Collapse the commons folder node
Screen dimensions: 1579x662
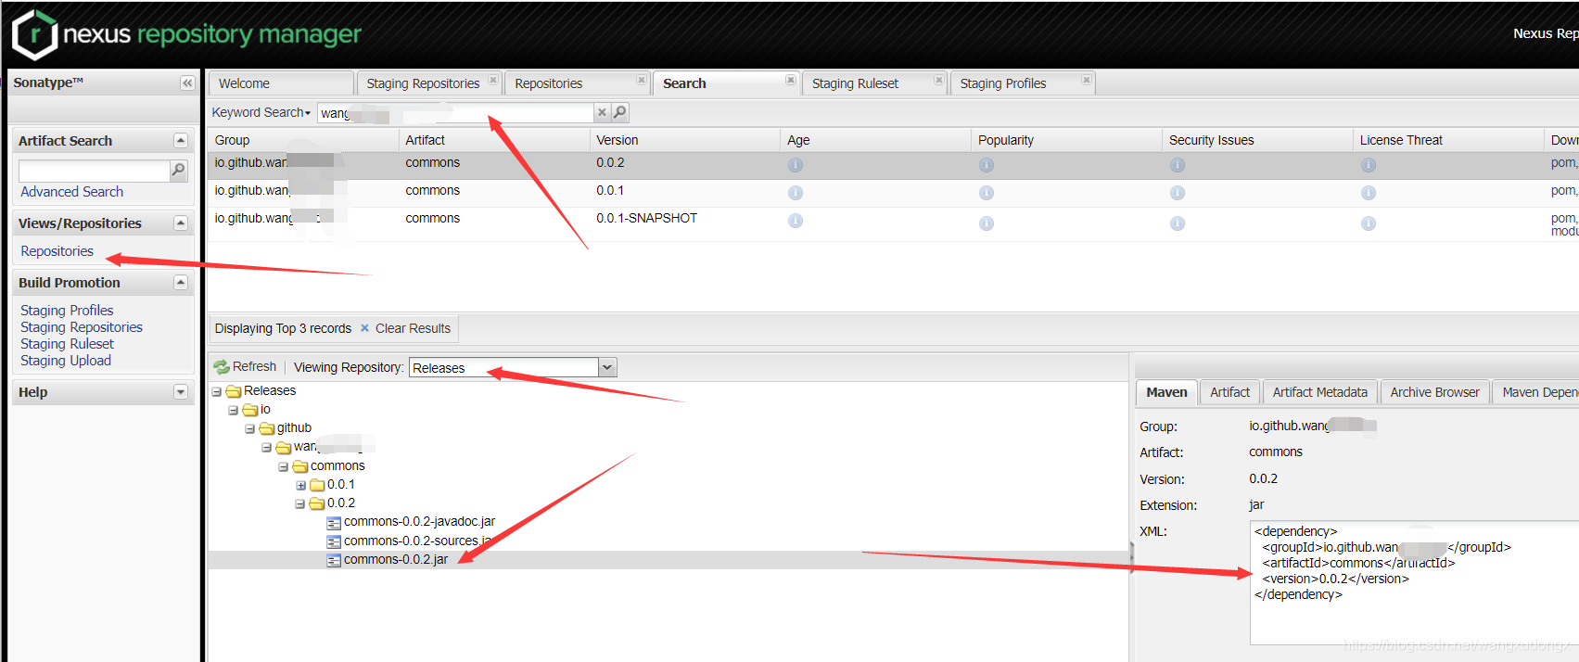[284, 466]
